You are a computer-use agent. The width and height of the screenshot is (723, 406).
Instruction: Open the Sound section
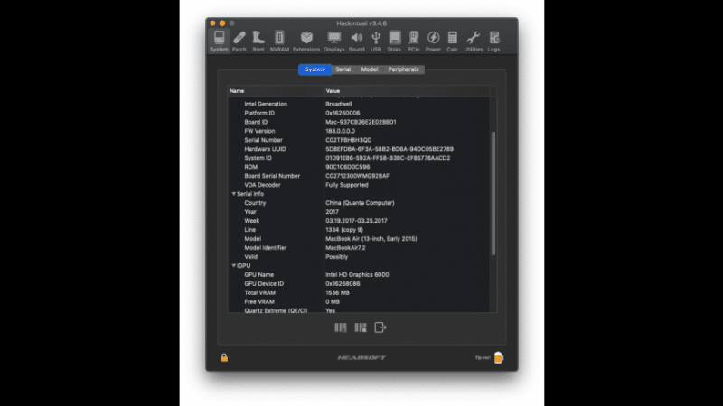[x=356, y=42]
